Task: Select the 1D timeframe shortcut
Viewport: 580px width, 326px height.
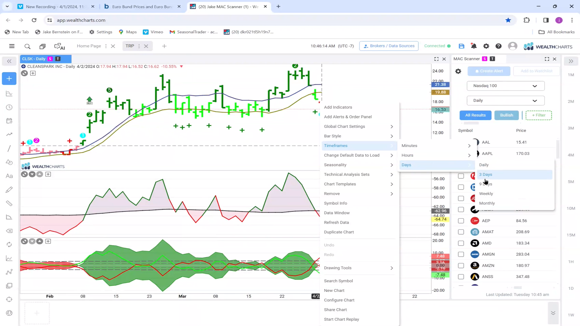Action: 571,288
